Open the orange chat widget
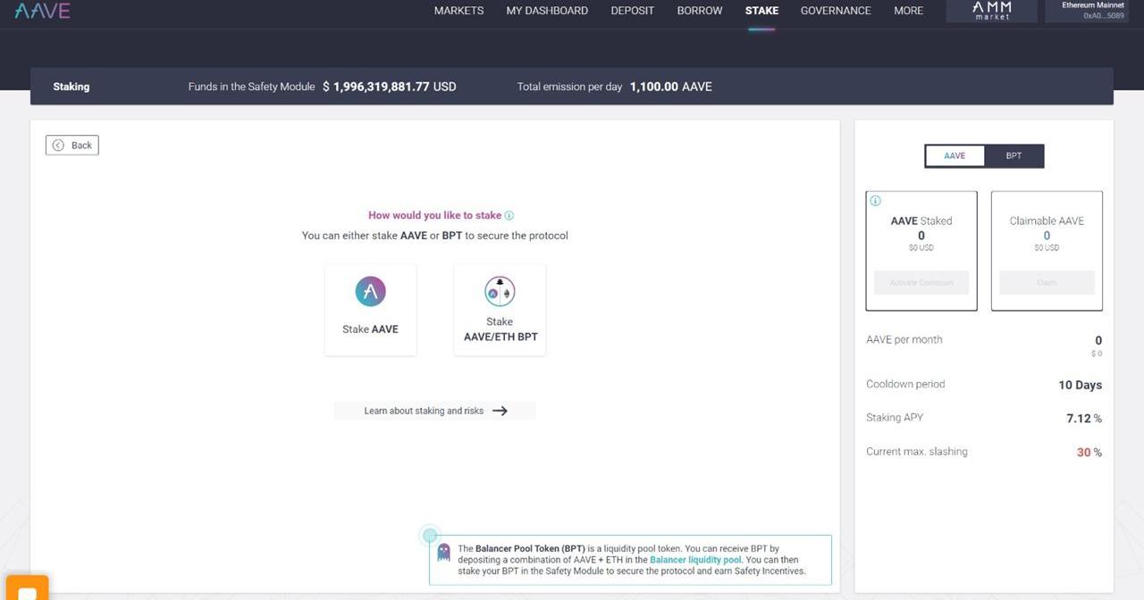This screenshot has width=1144, height=600. point(27,589)
